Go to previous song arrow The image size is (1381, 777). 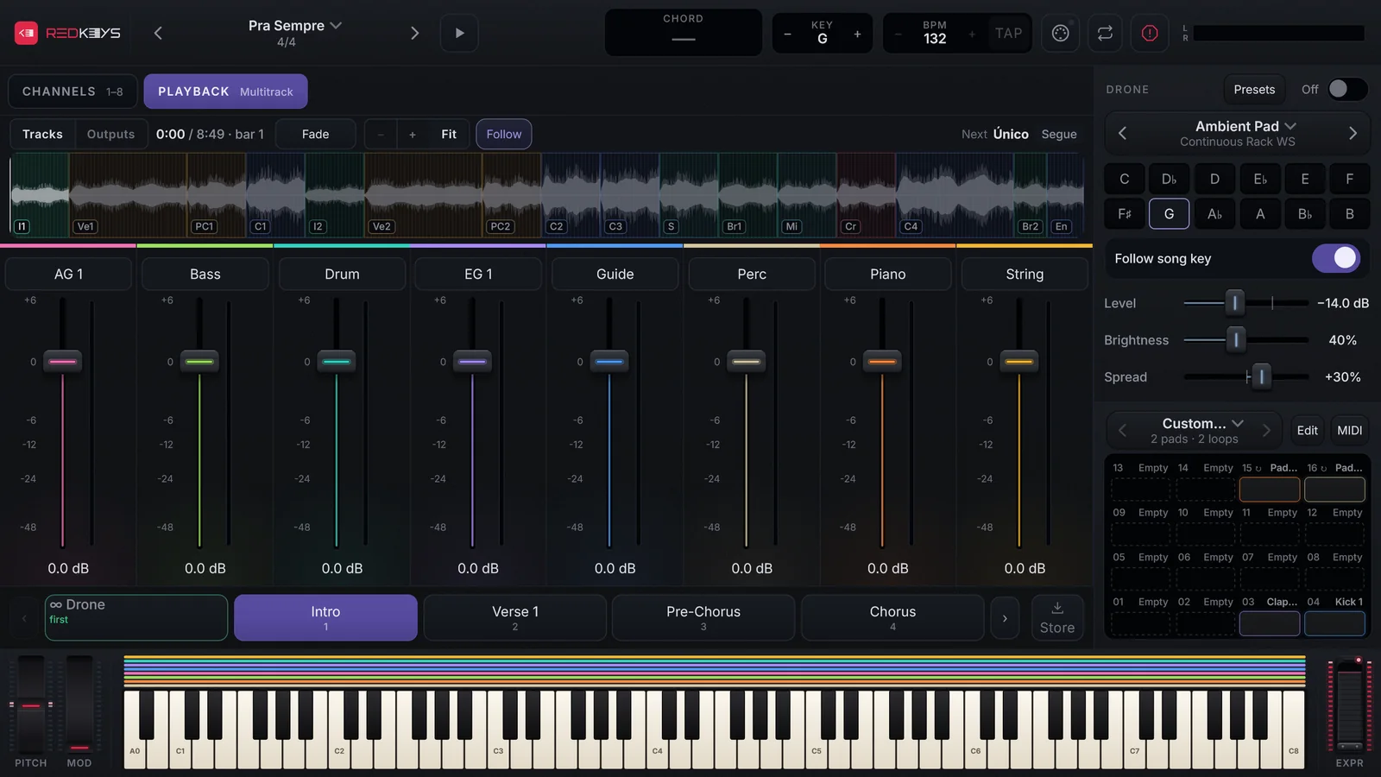point(158,33)
